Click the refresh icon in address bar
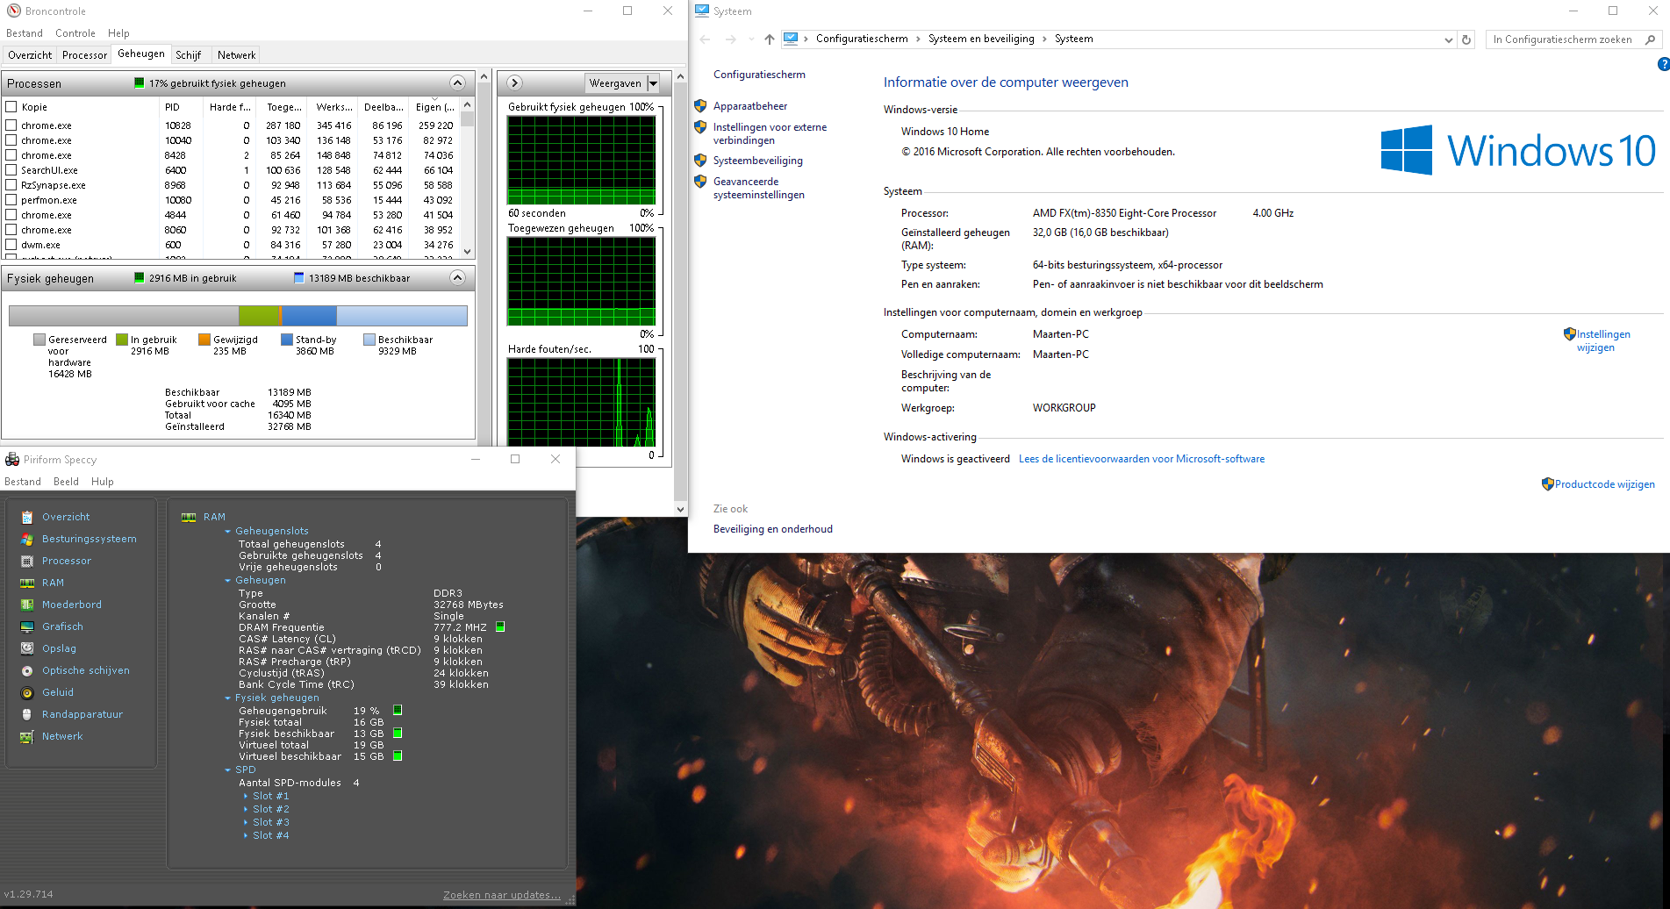 [x=1466, y=39]
